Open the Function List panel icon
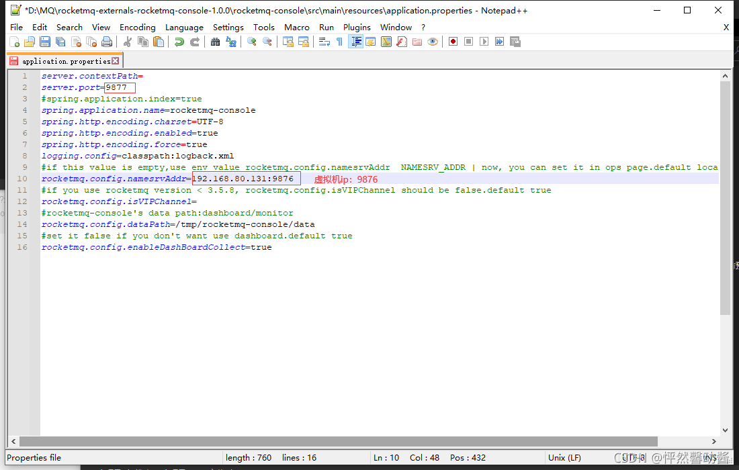Image resolution: width=739 pixels, height=470 pixels. tap(402, 42)
